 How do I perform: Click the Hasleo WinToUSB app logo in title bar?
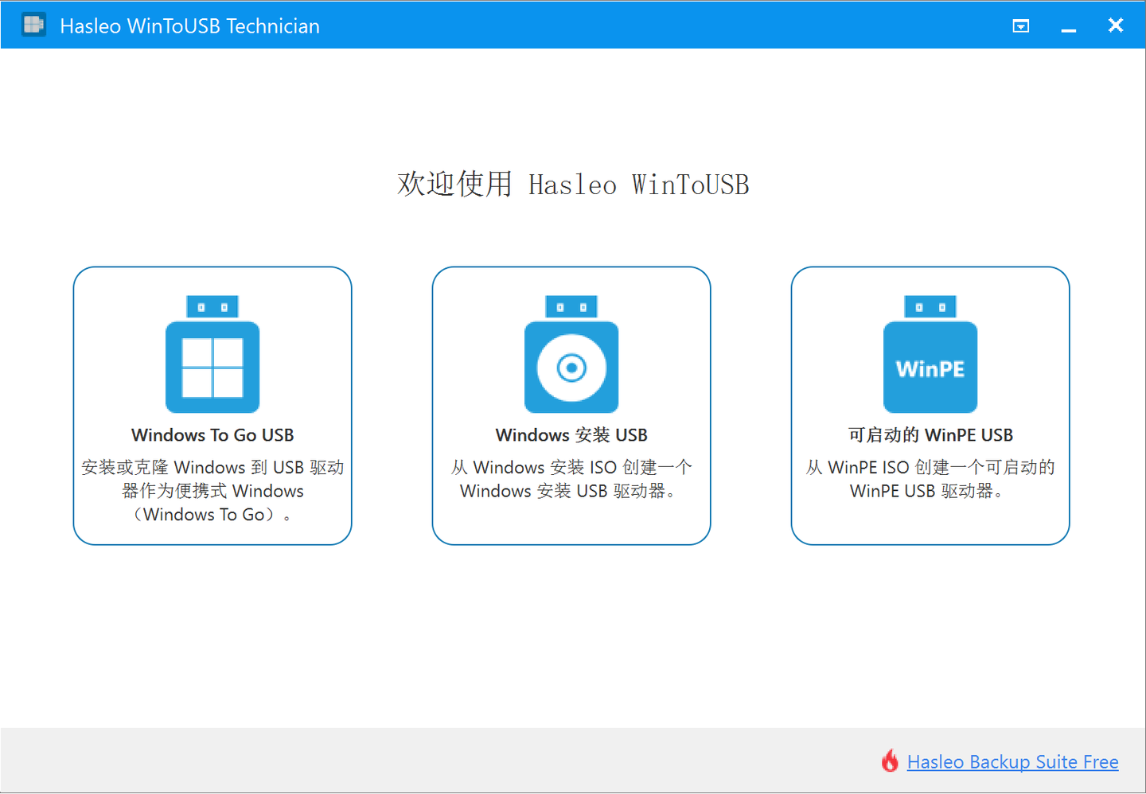tap(33, 25)
